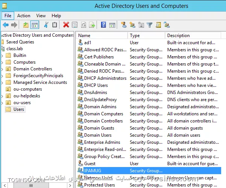The image size is (226, 188).
Task: Click the create new user toolbar icon
Action: pos(123,25)
